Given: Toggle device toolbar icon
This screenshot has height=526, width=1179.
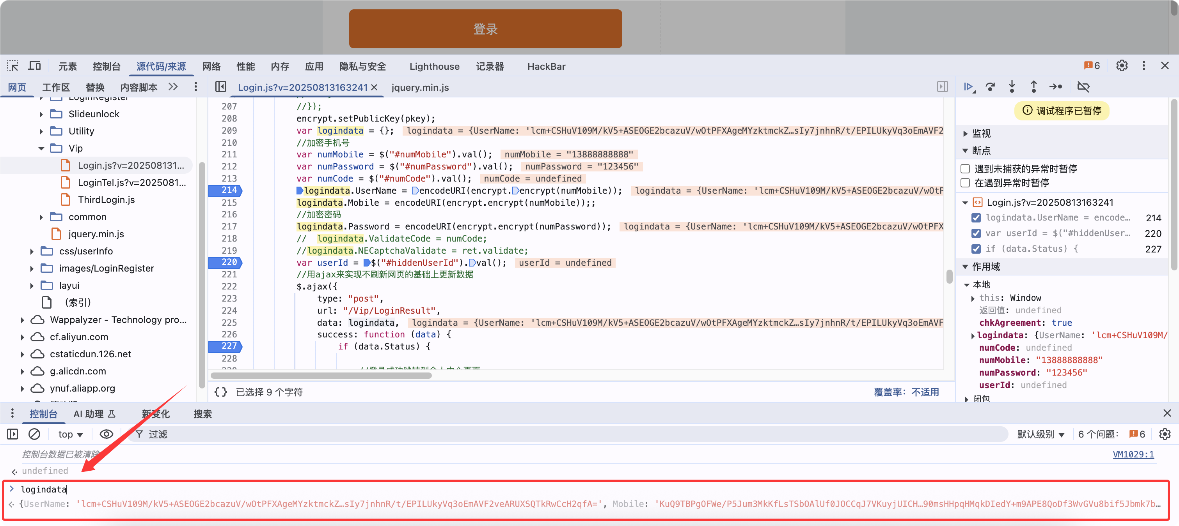Looking at the screenshot, I should pyautogui.click(x=35, y=66).
